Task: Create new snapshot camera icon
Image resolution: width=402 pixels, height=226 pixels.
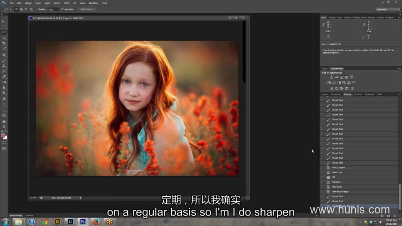Action: click(x=389, y=216)
